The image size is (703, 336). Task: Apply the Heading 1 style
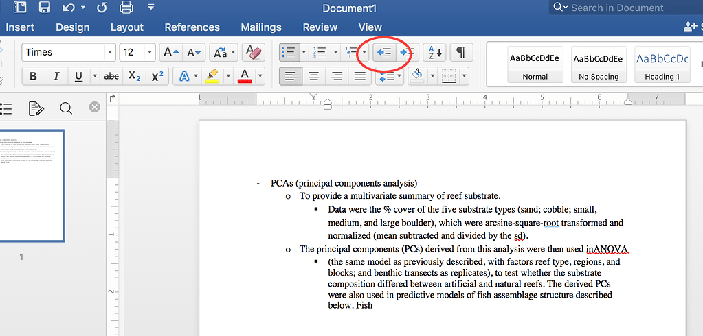click(x=662, y=64)
